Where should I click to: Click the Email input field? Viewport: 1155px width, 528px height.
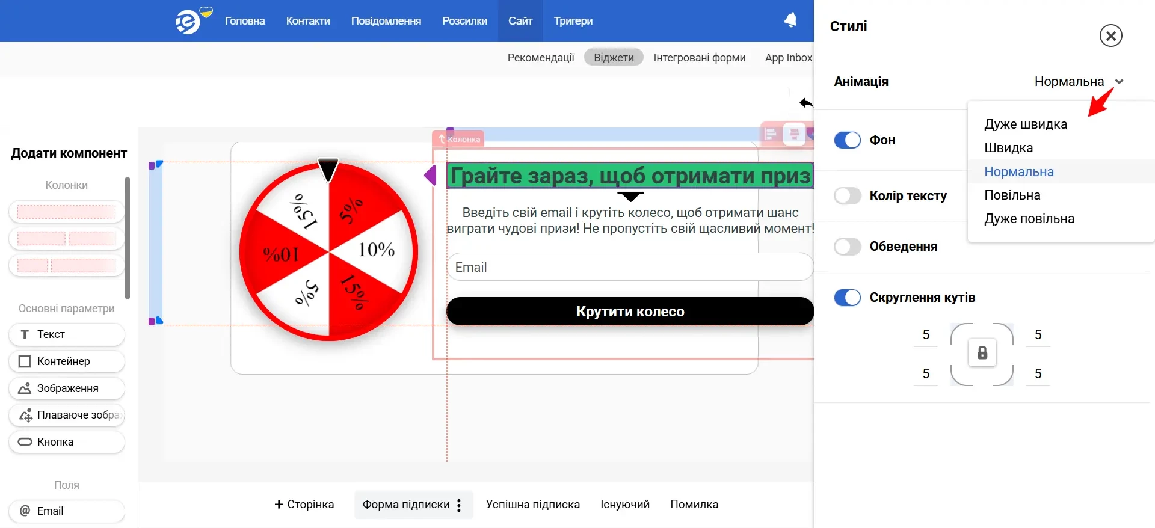(x=629, y=267)
